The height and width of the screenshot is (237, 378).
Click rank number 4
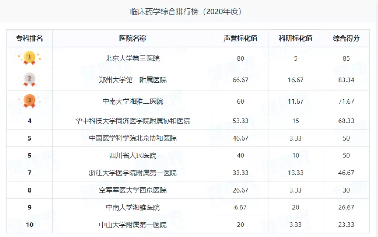point(29,121)
